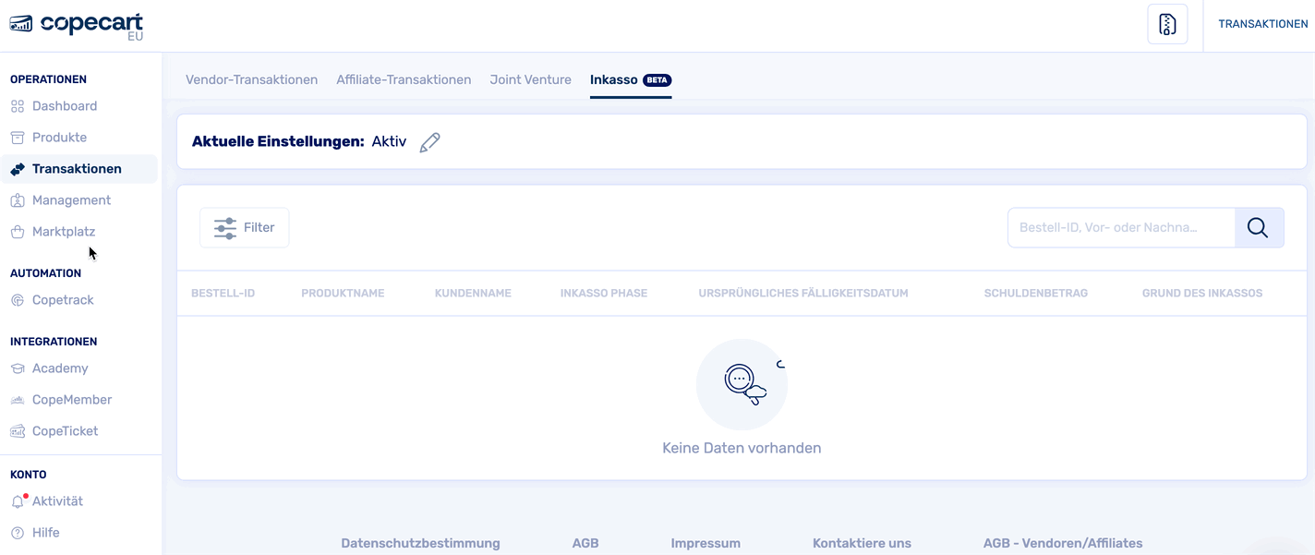Open Management in the sidebar
The height and width of the screenshot is (555, 1315).
click(71, 200)
